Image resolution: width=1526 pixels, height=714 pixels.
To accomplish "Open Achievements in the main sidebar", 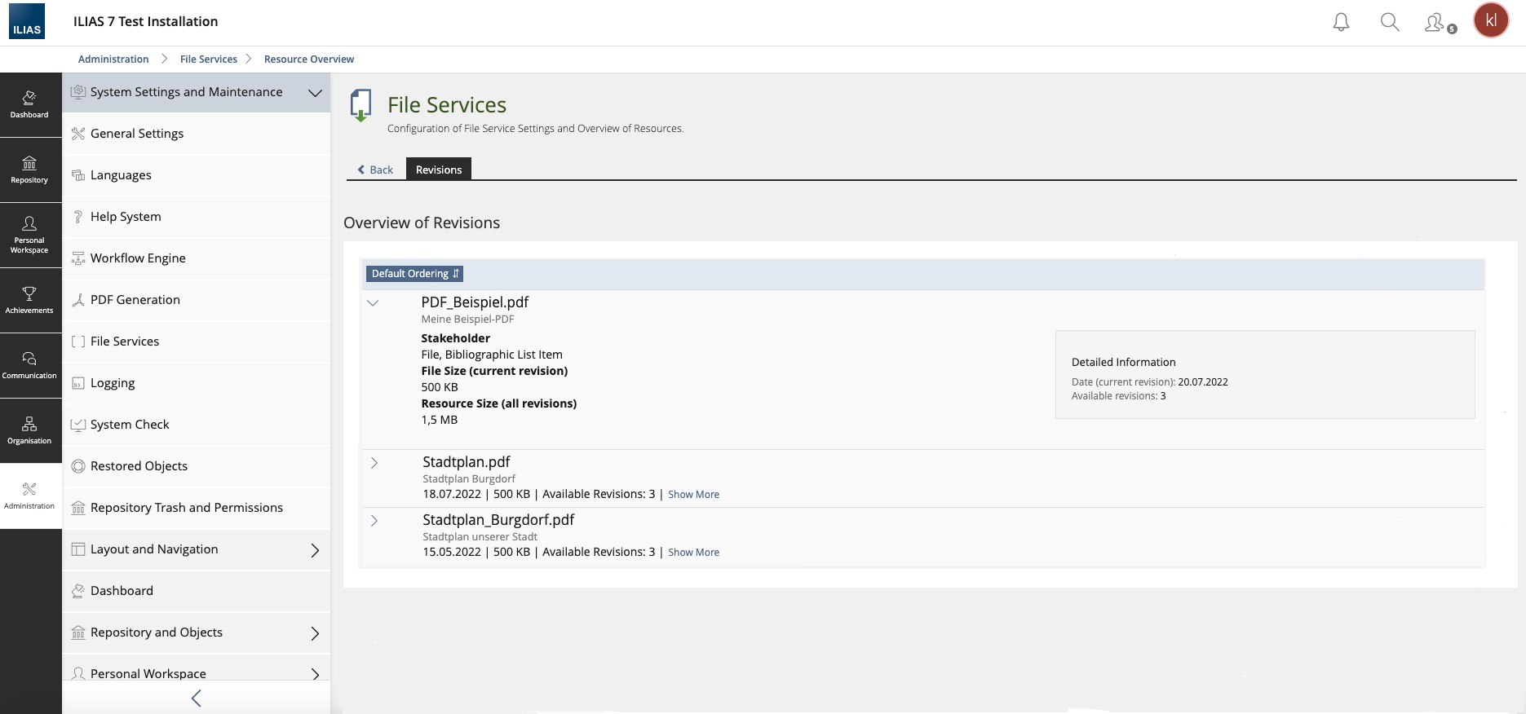I will (29, 300).
